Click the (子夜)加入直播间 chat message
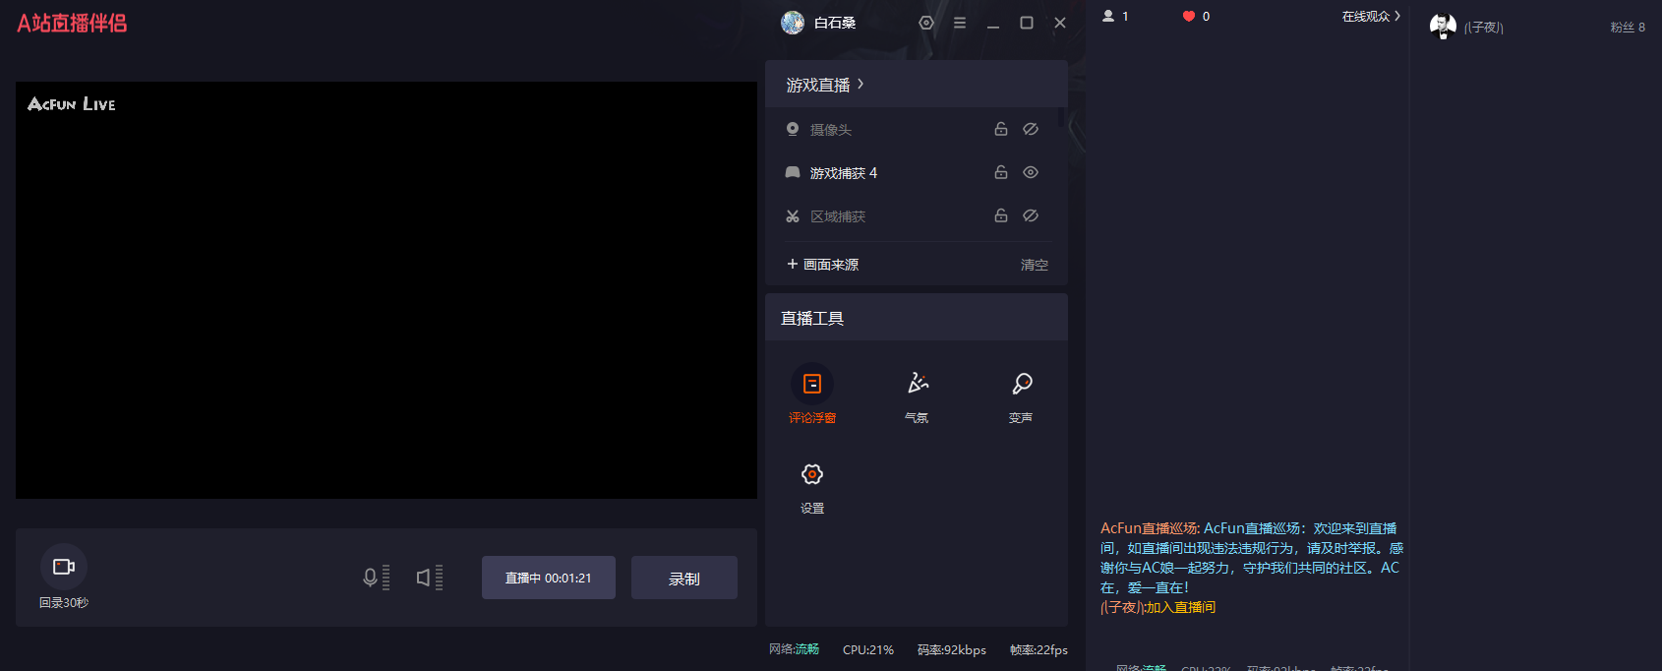This screenshot has height=671, width=1662. point(1157,607)
